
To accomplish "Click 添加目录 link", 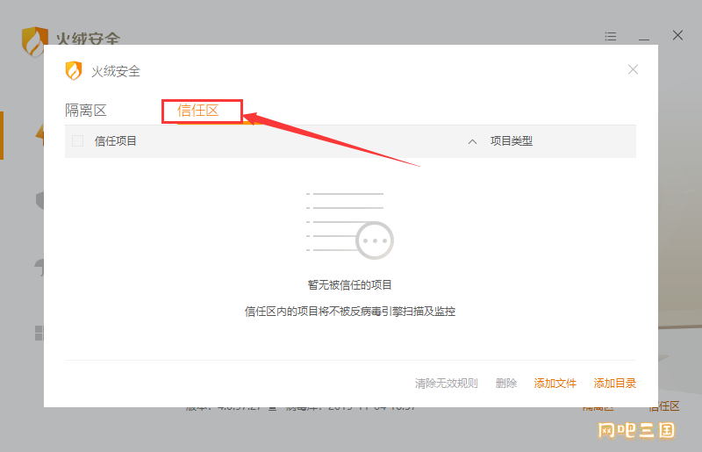I will [615, 383].
